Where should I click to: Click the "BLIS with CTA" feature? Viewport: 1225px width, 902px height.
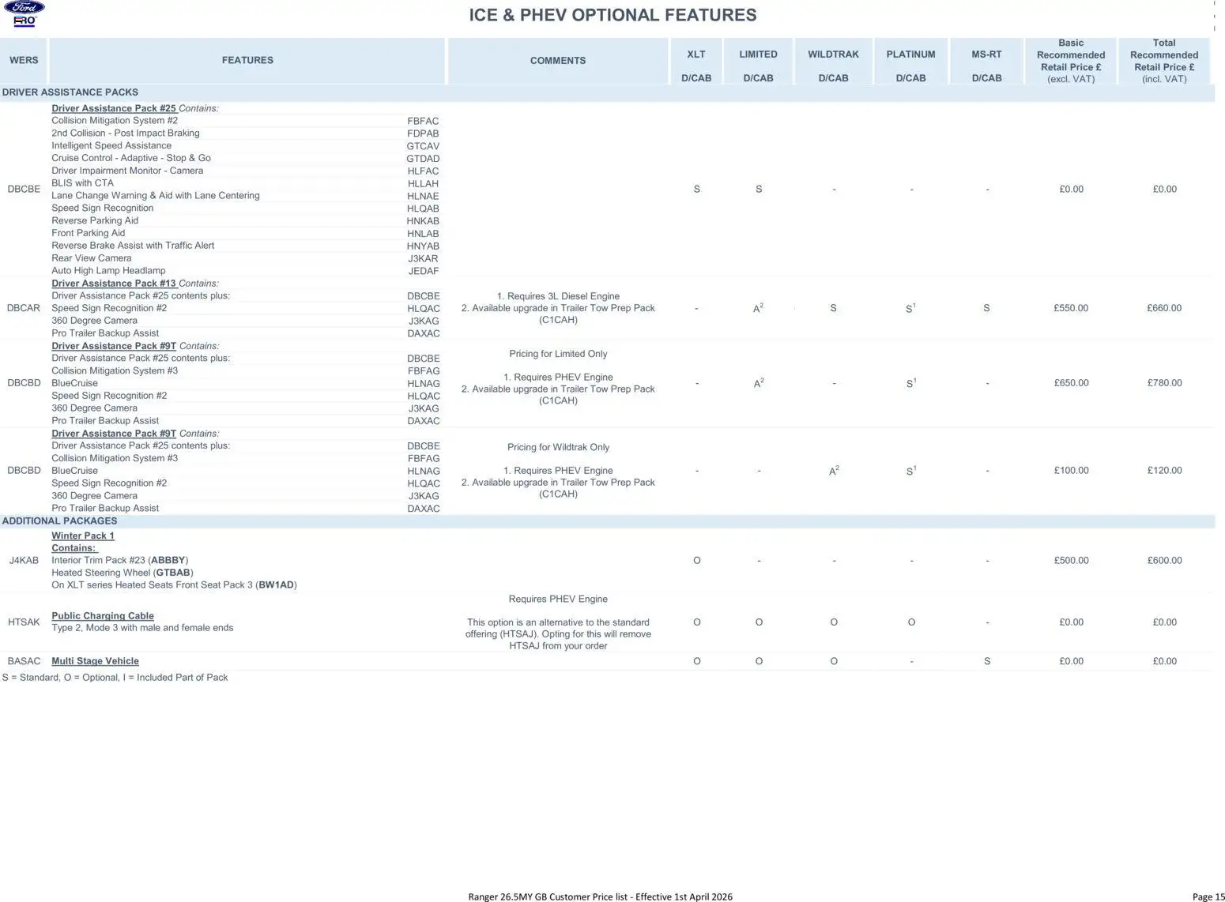tap(83, 183)
